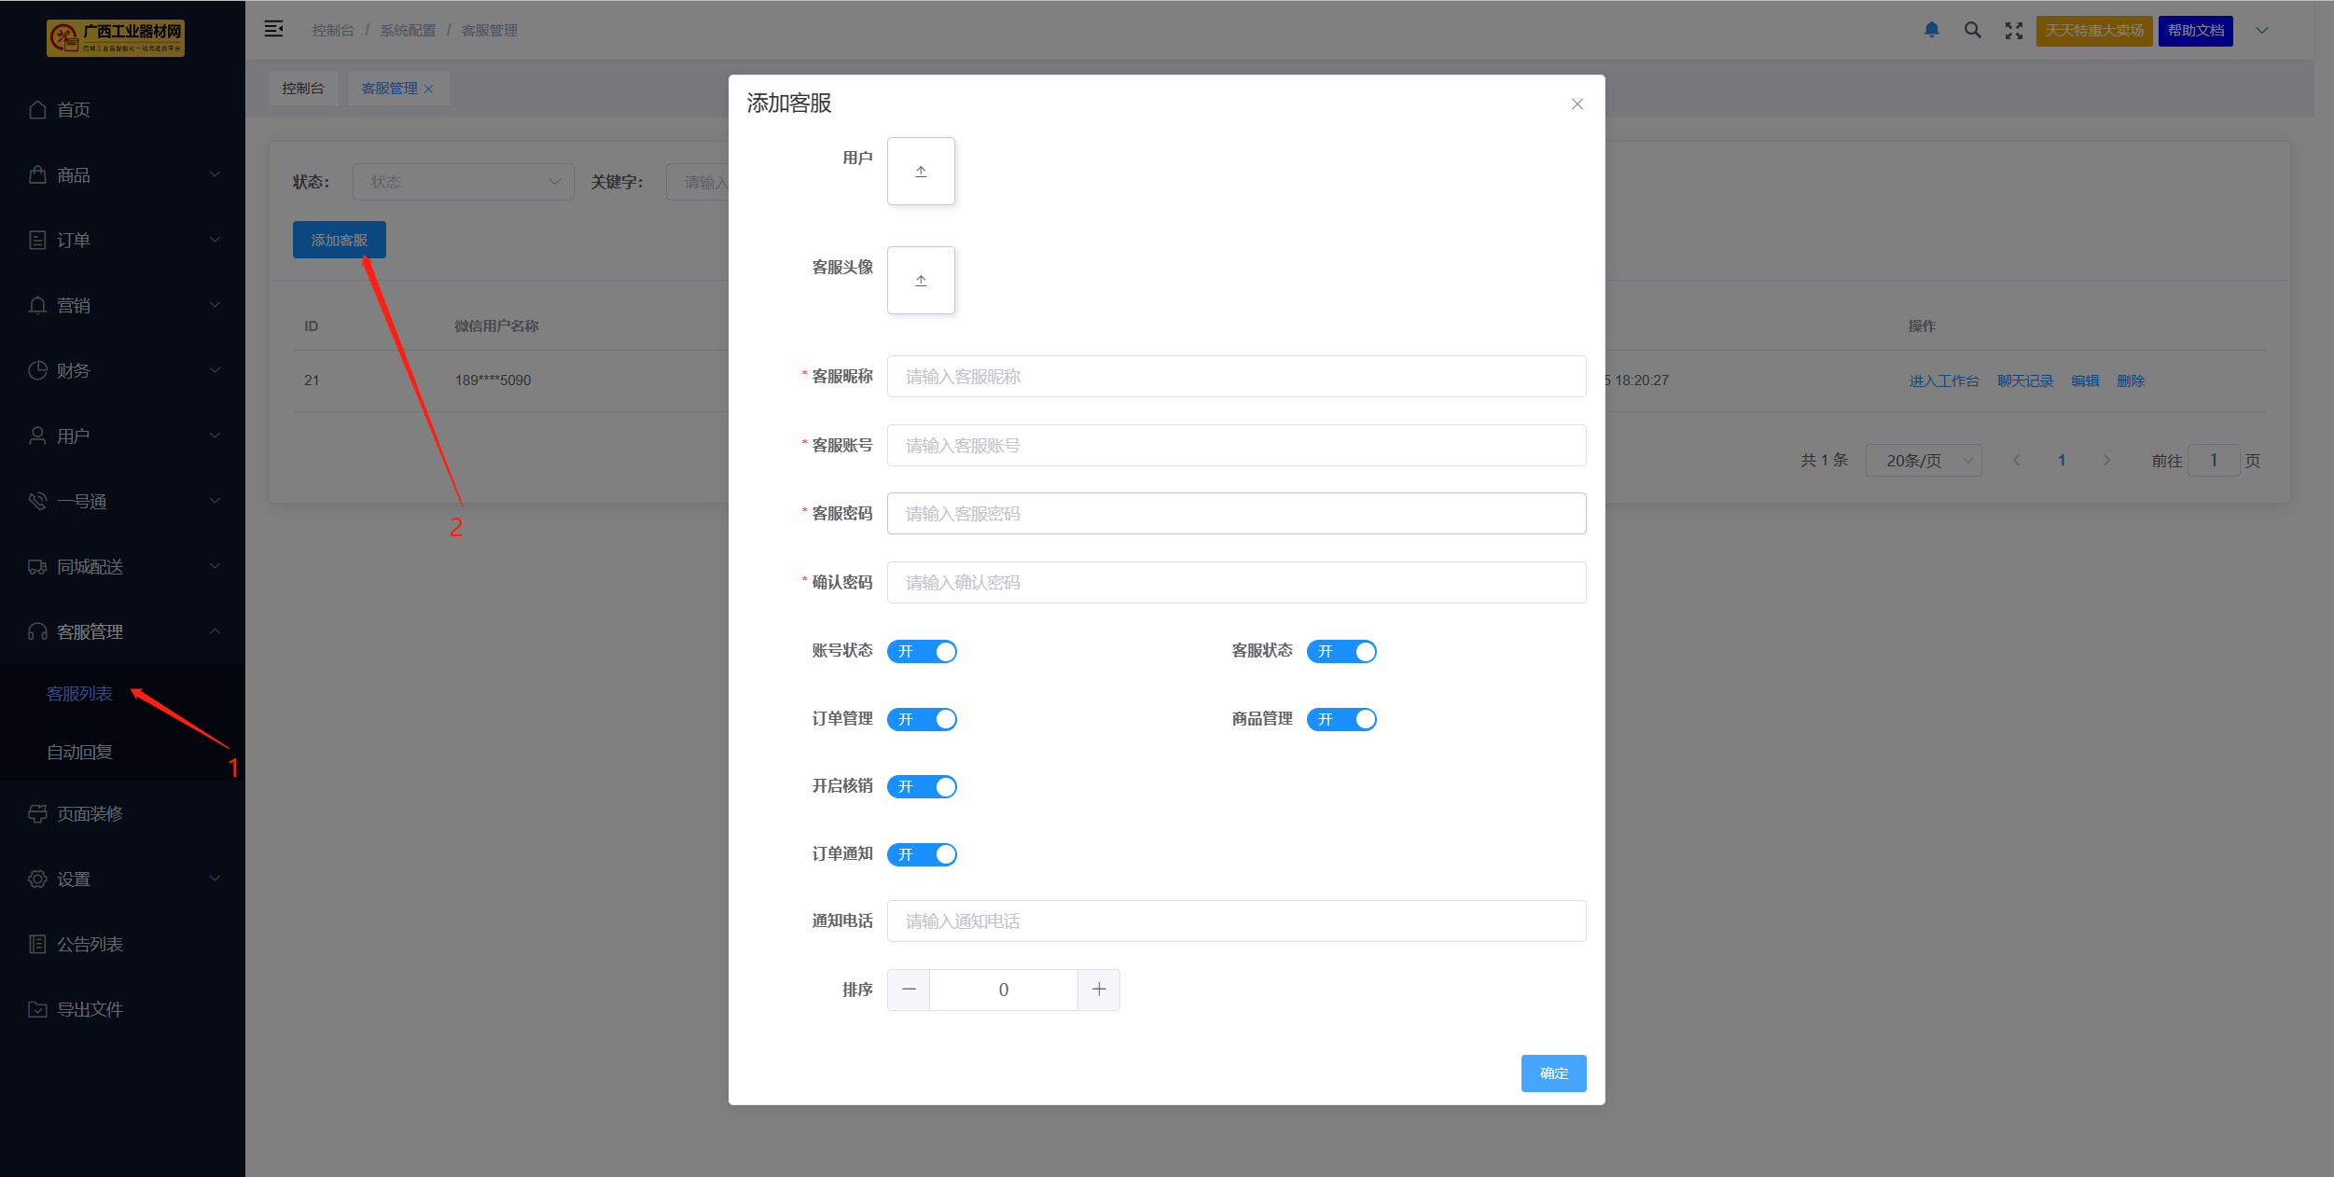
Task: Increase 排序 value with plus button
Action: point(1098,990)
